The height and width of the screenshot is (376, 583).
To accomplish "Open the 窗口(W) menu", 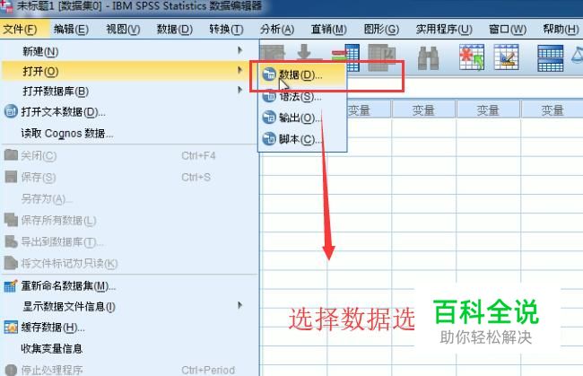I will pyautogui.click(x=508, y=29).
